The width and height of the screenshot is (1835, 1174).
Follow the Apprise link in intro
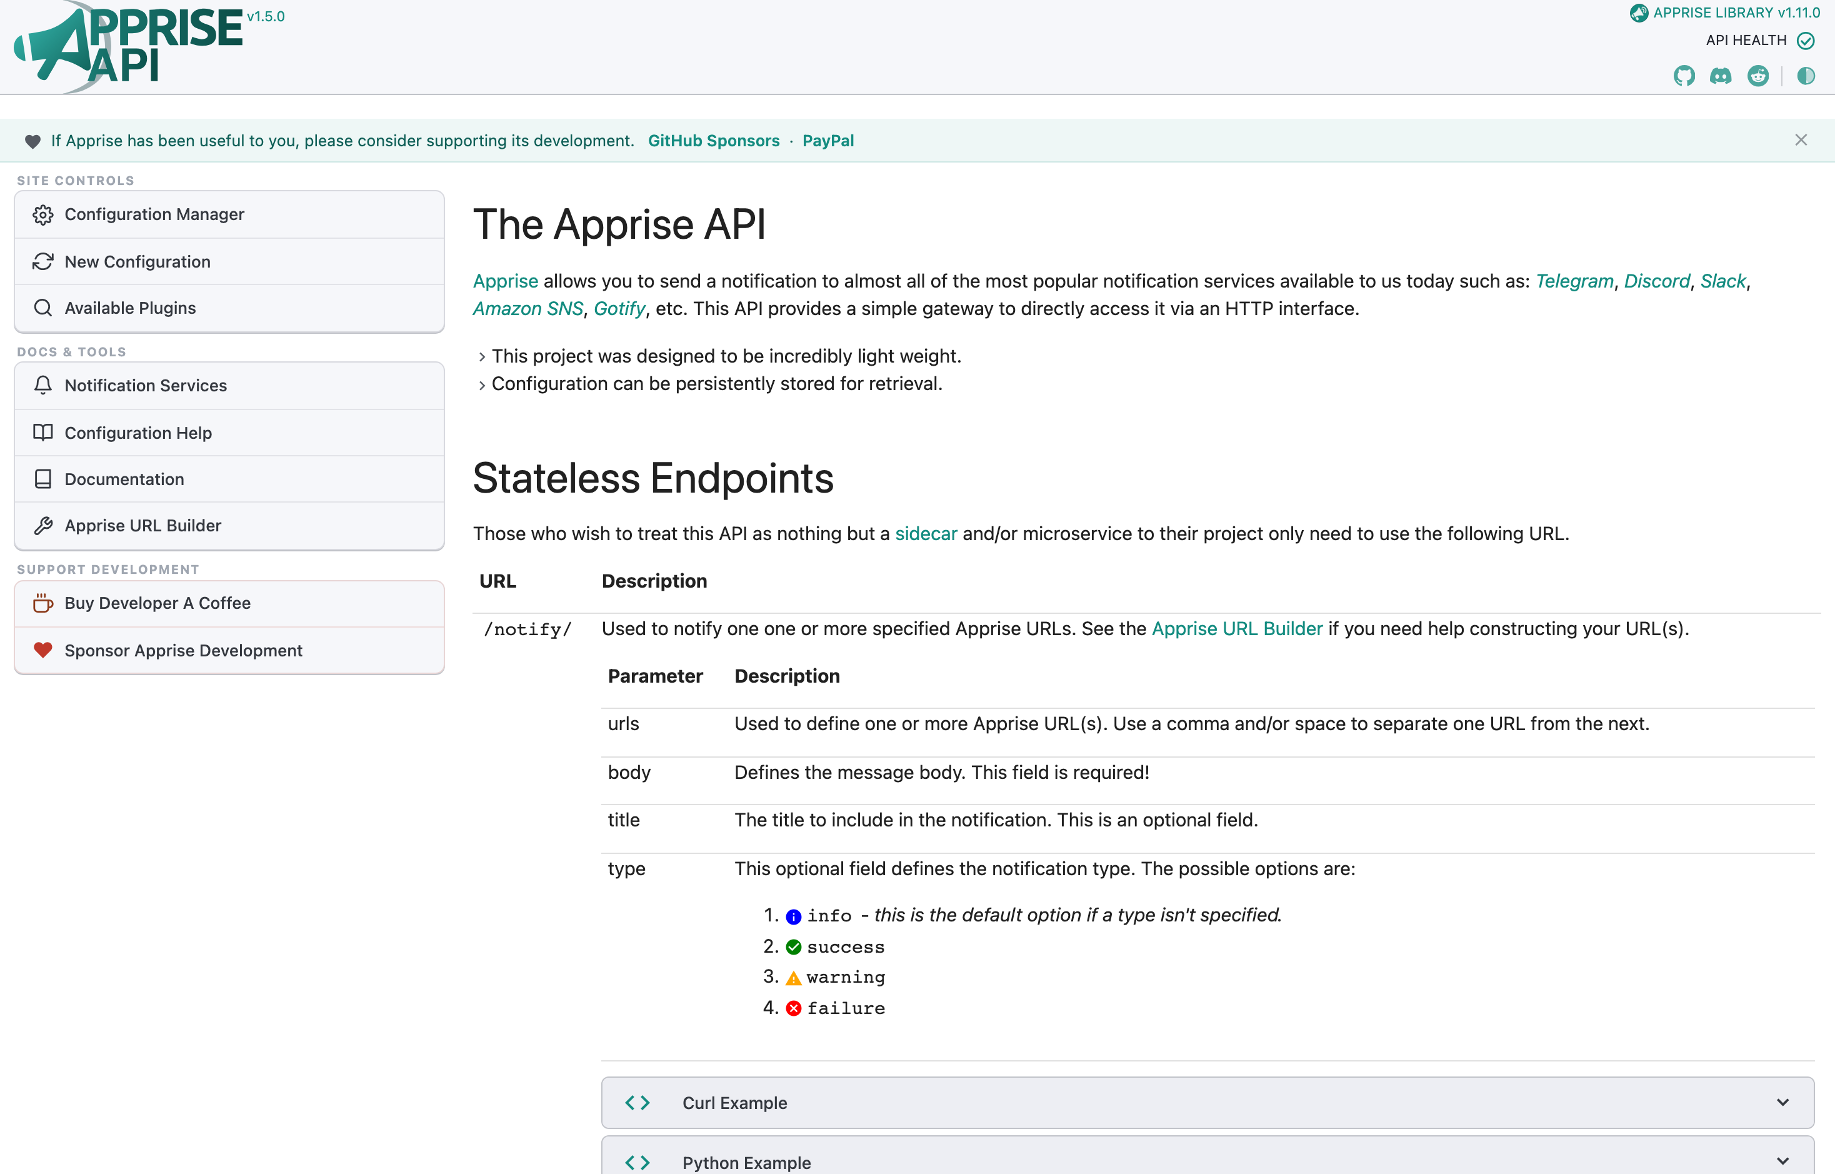tap(505, 281)
